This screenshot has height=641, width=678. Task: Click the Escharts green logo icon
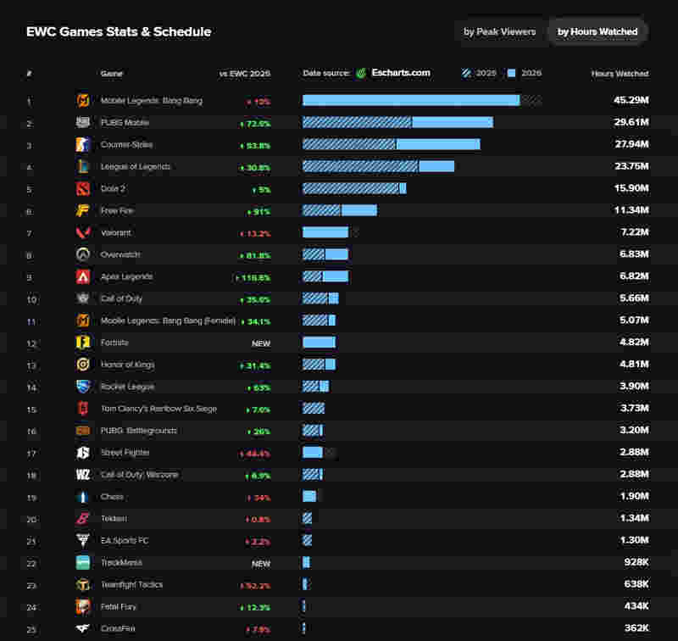click(x=361, y=73)
